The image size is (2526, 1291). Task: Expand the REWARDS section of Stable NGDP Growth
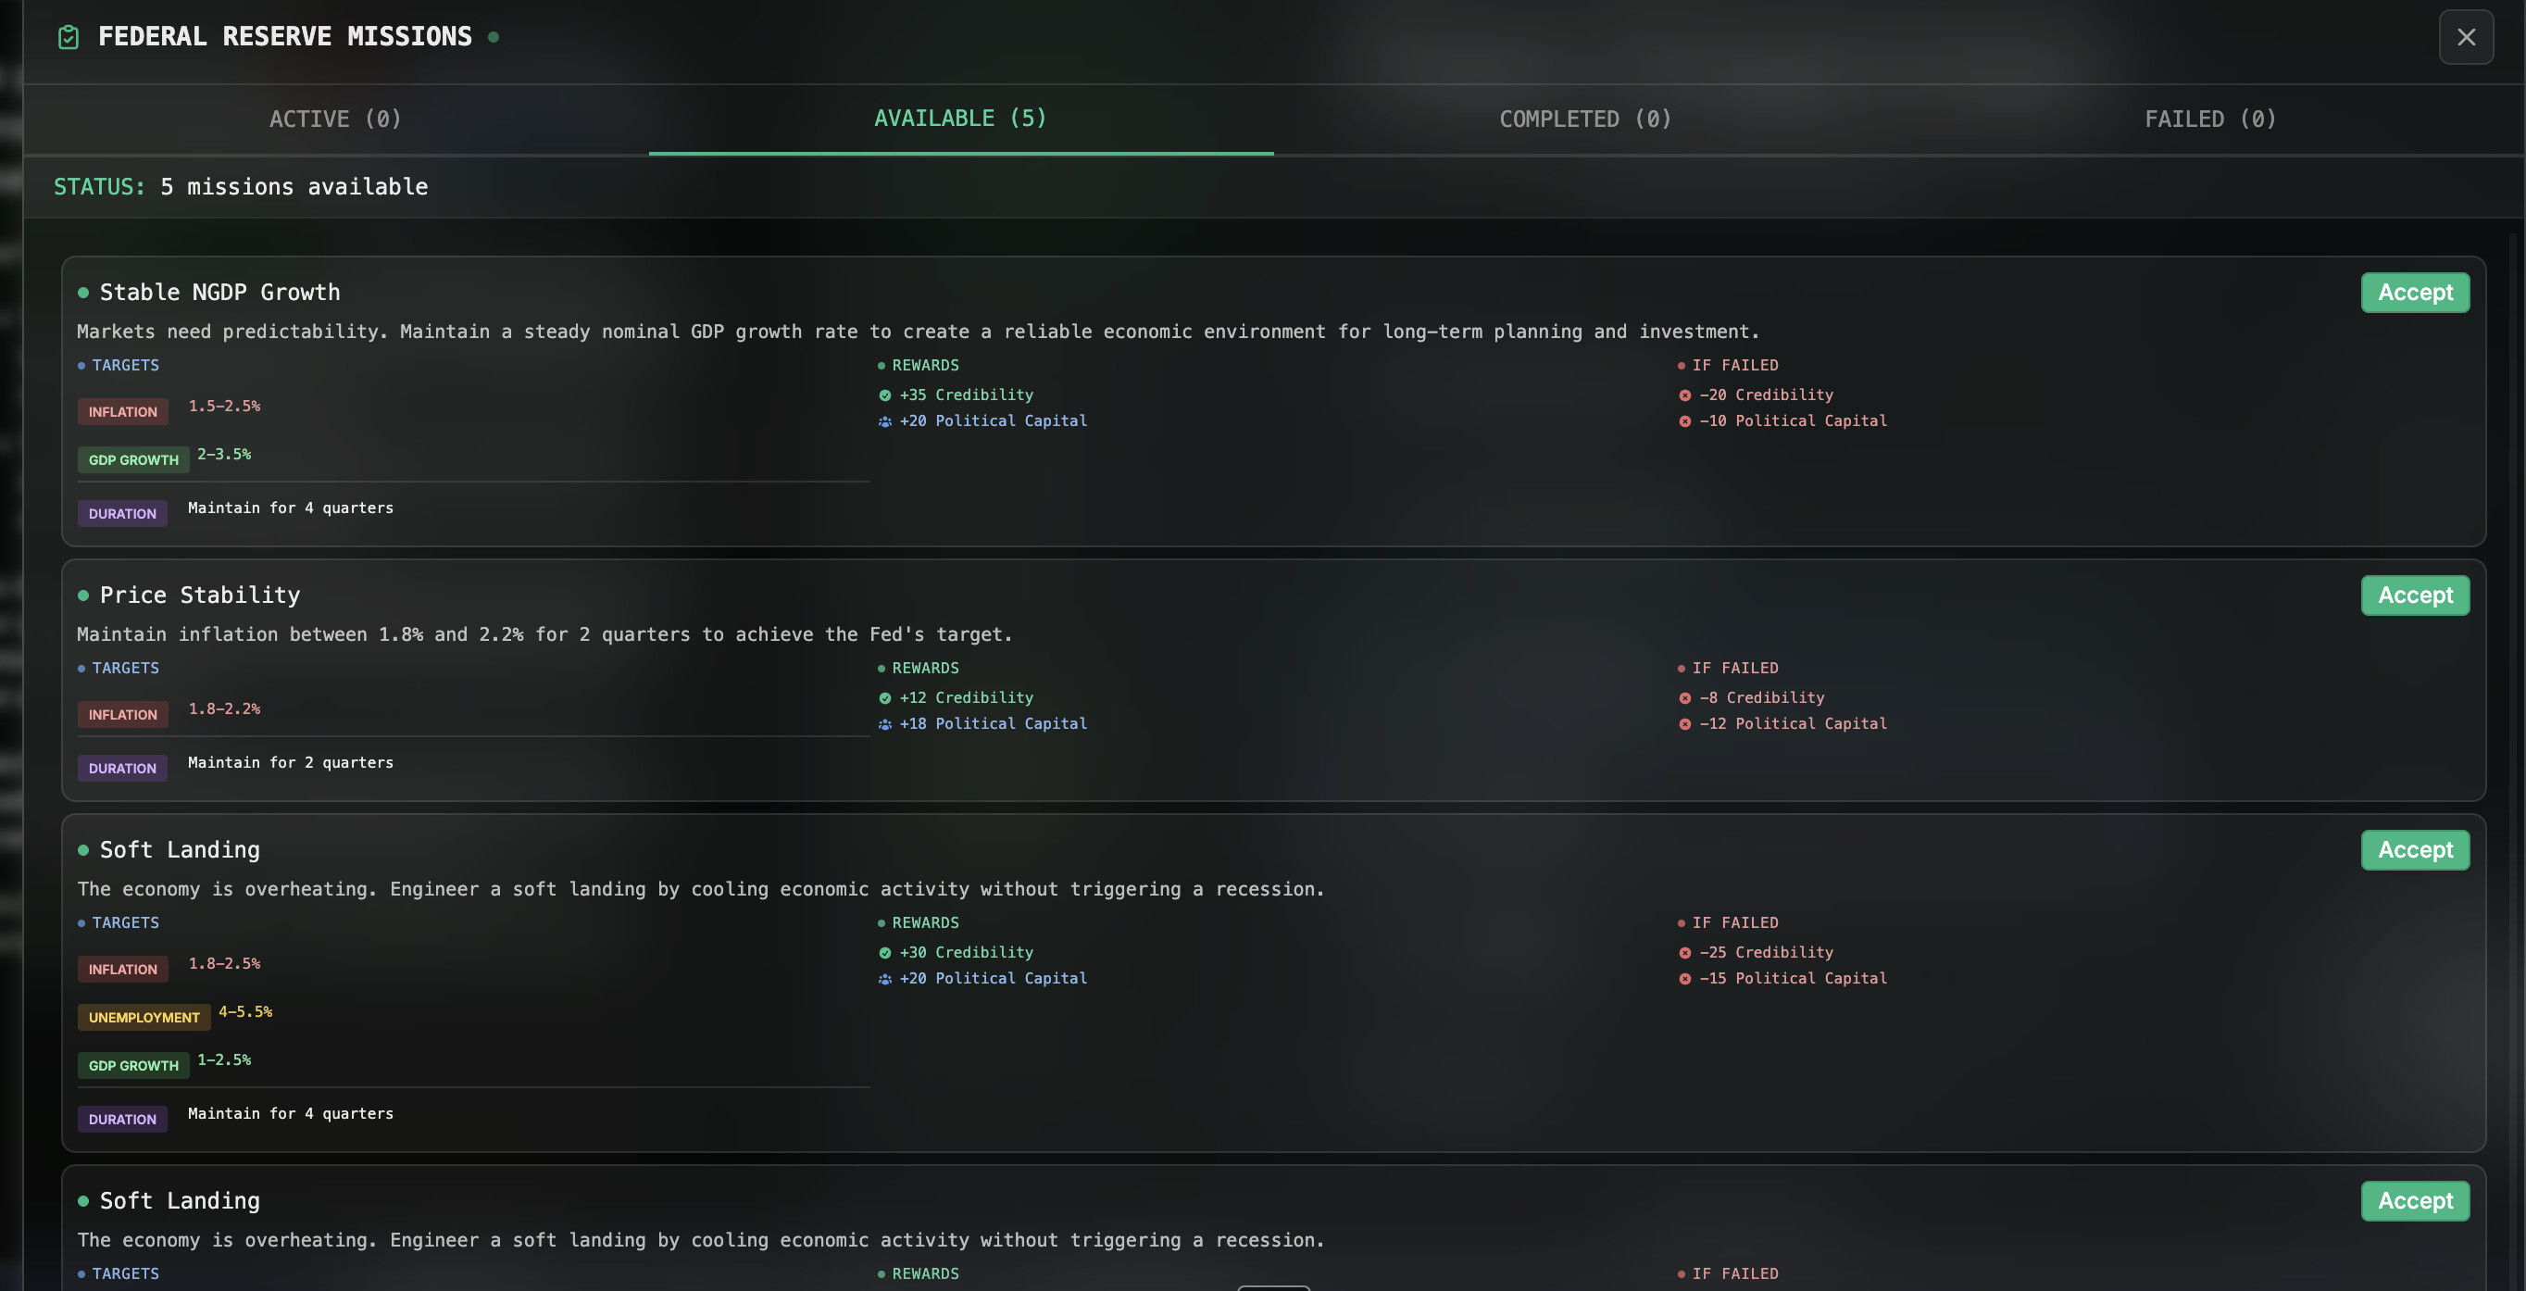pos(924,365)
